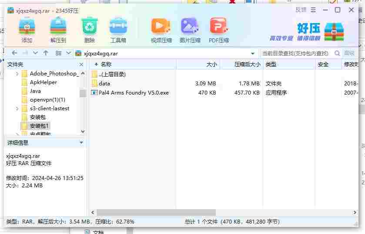
Task: Click the 好压 brand logo
Action: (x=307, y=32)
